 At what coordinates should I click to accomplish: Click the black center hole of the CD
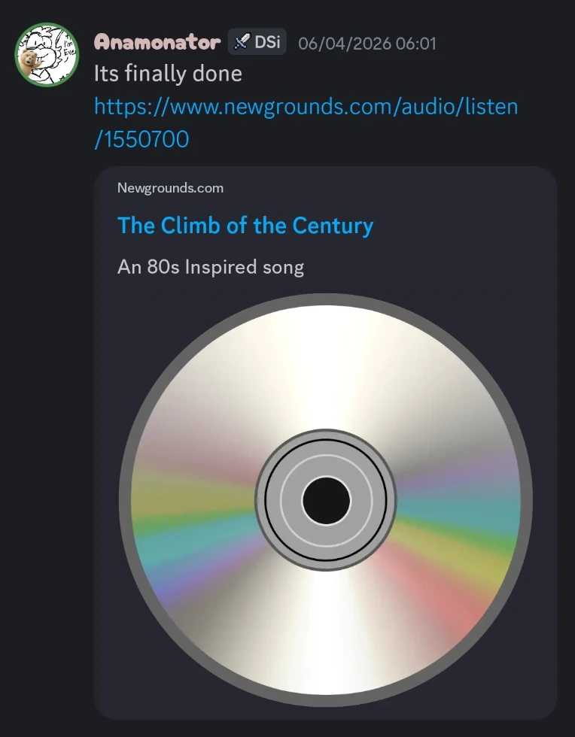[326, 500]
